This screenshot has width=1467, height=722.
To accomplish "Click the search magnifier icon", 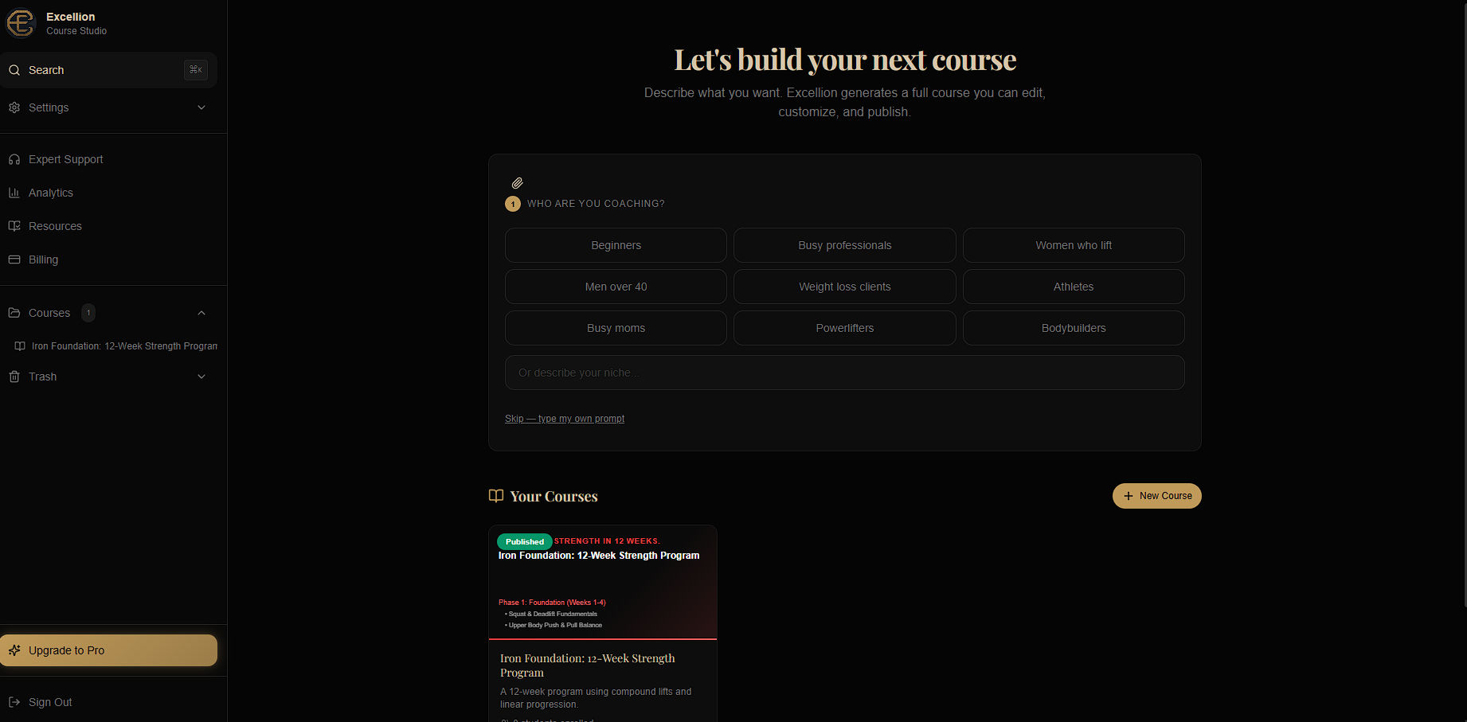I will coord(14,70).
